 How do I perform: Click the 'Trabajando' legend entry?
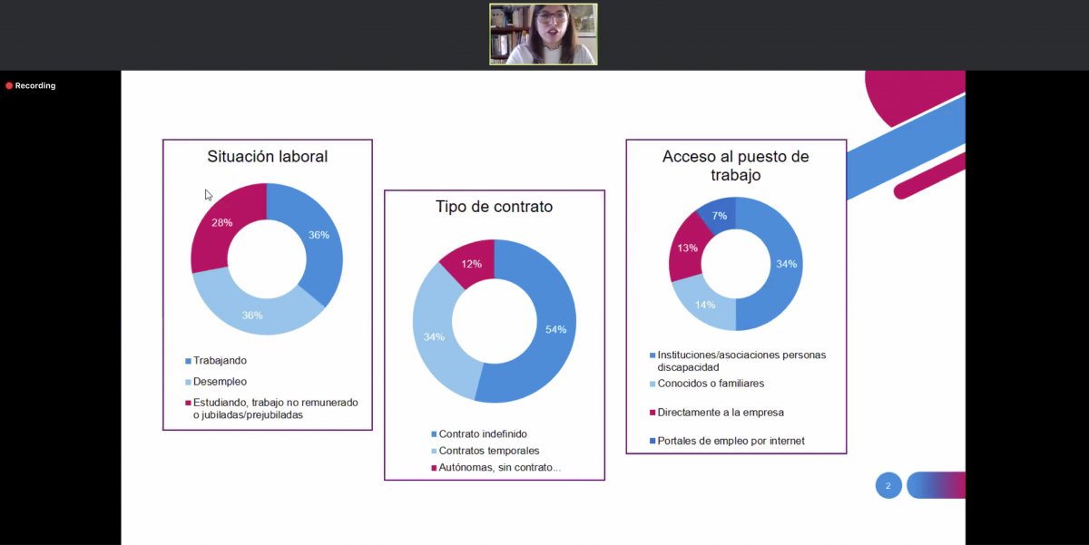[216, 360]
